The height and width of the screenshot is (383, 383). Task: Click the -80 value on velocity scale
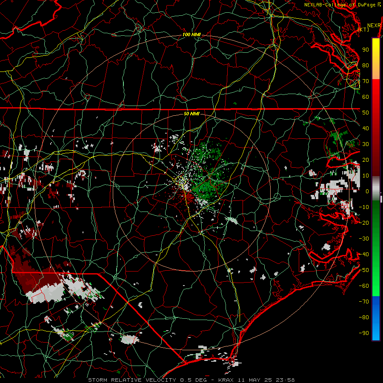(x=364, y=317)
